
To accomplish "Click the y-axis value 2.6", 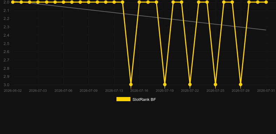I will (6, 52).
